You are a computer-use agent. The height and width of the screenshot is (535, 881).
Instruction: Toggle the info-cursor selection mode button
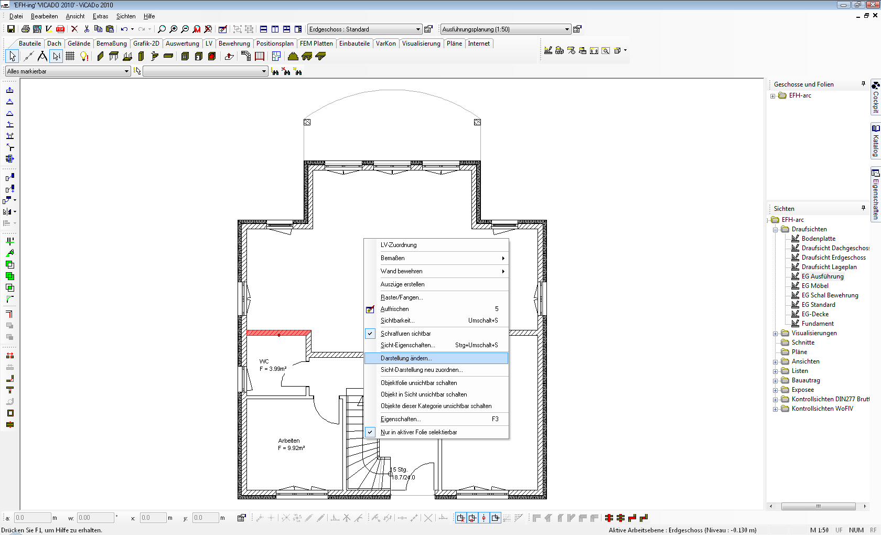(56, 56)
